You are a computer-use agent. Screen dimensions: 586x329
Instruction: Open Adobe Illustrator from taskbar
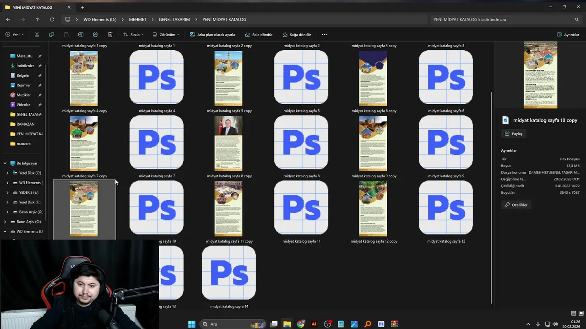point(314,324)
